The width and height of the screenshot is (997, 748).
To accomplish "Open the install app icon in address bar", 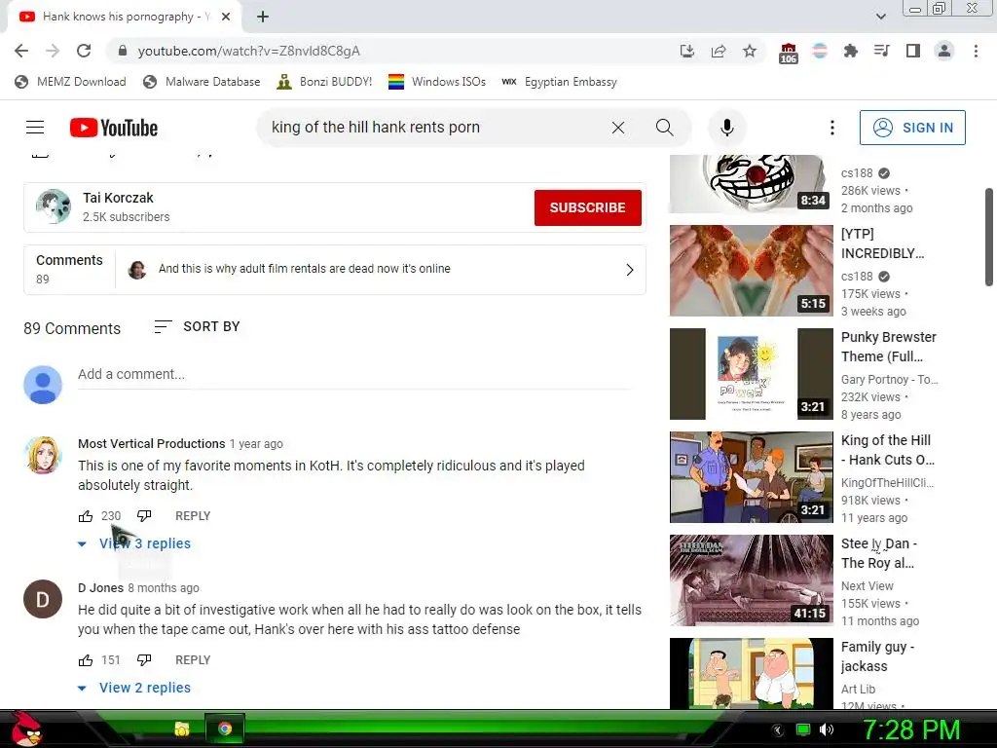I will 686,51.
